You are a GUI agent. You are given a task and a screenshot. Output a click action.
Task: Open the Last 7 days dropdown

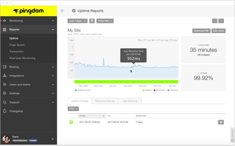coord(77,21)
